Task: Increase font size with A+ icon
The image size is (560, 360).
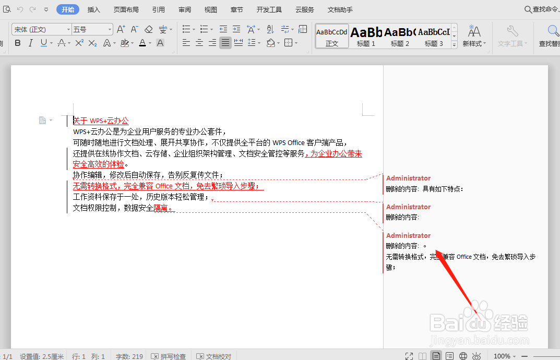Action: (x=121, y=29)
